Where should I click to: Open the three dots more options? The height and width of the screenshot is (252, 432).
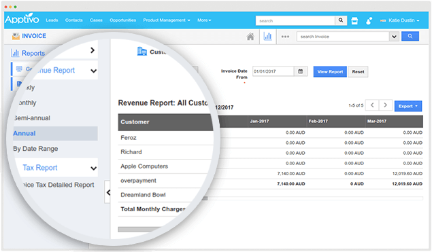click(x=285, y=37)
